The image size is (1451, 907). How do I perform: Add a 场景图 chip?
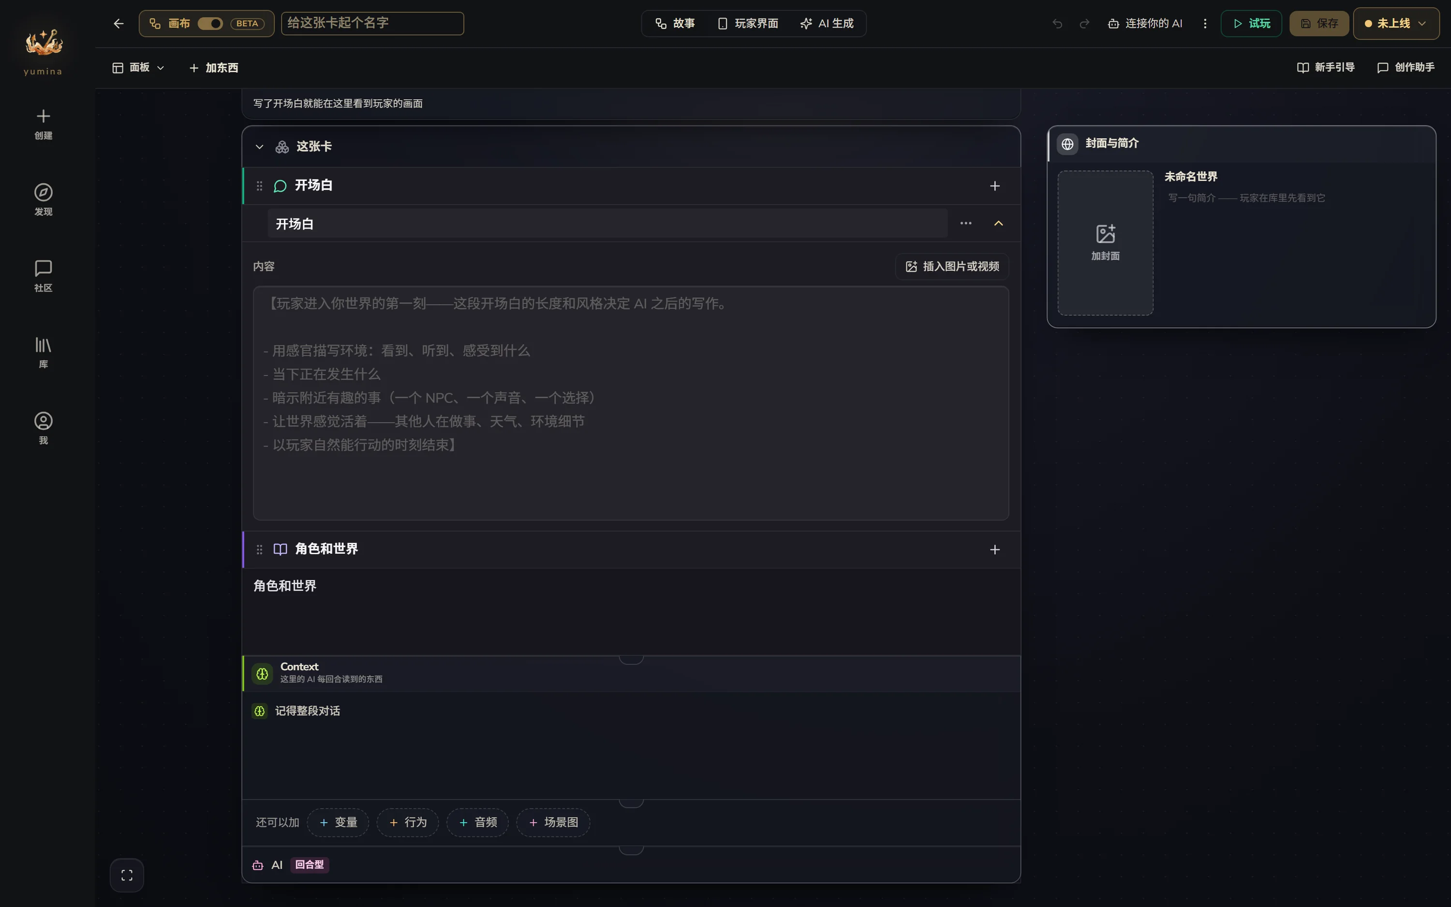pos(553,822)
